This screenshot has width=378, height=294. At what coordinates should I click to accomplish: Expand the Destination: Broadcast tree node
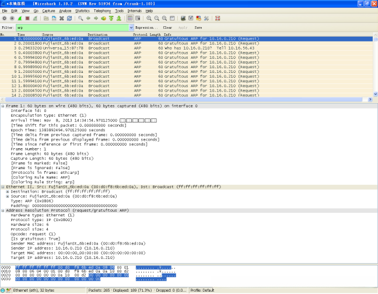point(8,191)
